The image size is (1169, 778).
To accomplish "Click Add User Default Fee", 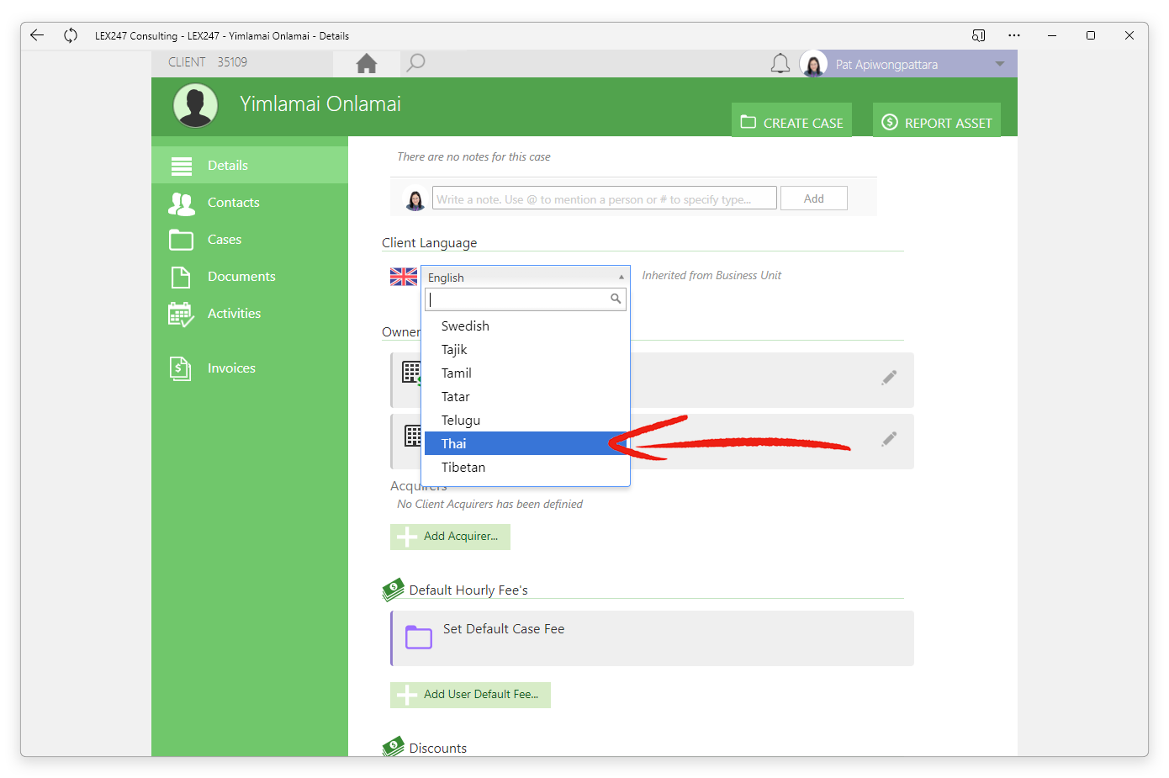I will tap(470, 695).
